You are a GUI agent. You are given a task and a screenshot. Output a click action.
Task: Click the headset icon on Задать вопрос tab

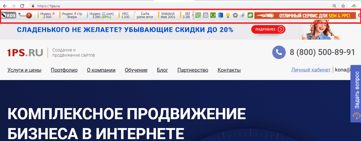tap(356, 115)
